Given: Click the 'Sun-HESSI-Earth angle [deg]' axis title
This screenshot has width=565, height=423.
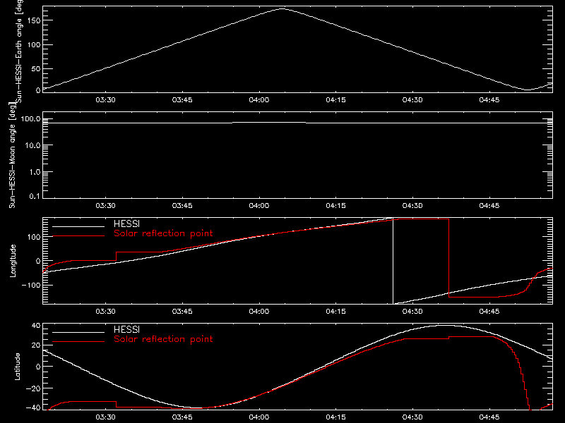Looking at the screenshot, I should tap(20, 51).
